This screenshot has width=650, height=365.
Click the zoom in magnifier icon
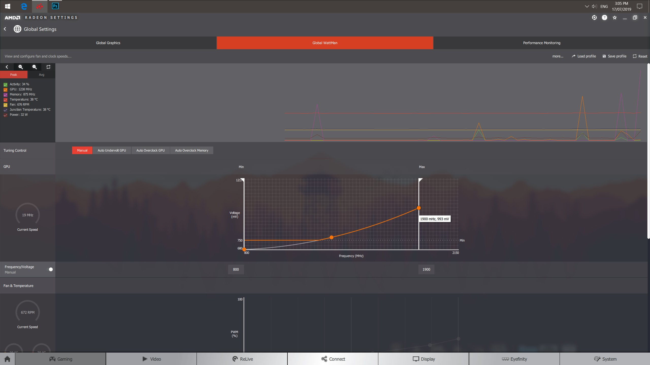click(21, 67)
